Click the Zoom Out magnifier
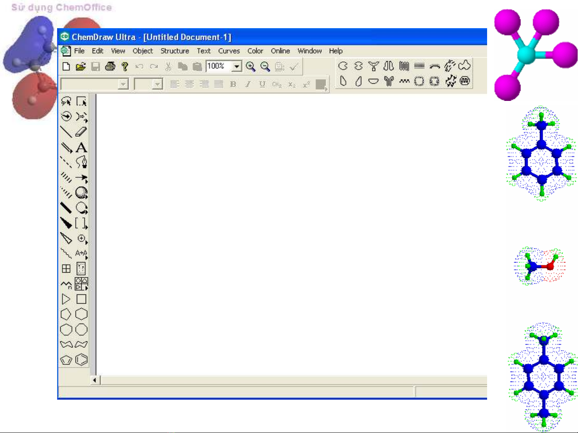 tap(265, 66)
